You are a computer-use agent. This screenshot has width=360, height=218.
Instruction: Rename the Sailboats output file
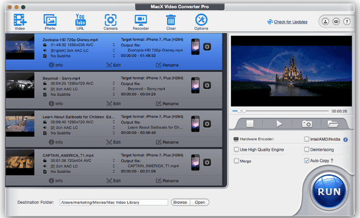coord(167,142)
